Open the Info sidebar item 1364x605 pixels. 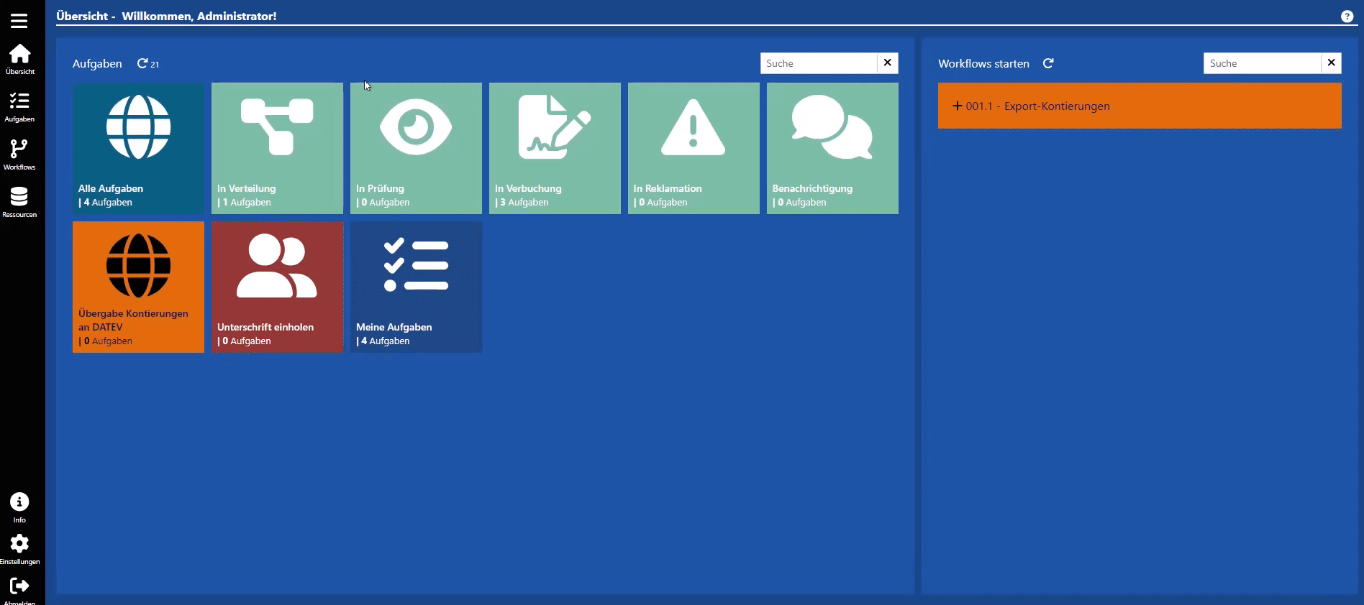coord(19,507)
